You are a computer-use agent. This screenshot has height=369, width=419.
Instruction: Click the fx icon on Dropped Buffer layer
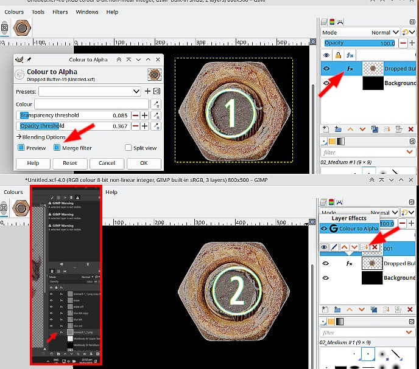pos(350,69)
